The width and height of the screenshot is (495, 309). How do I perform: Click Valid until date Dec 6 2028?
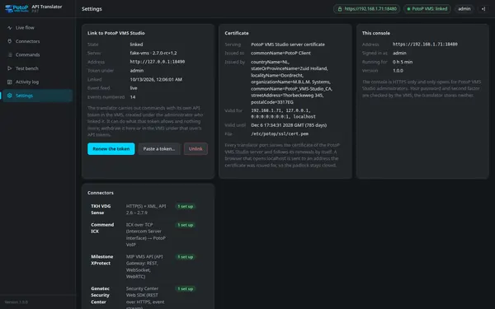click(x=289, y=125)
